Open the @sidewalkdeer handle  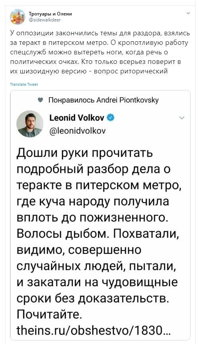45,20
